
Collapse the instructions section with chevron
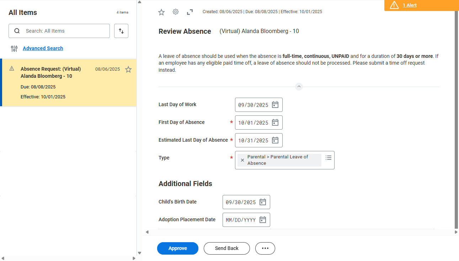(299, 87)
